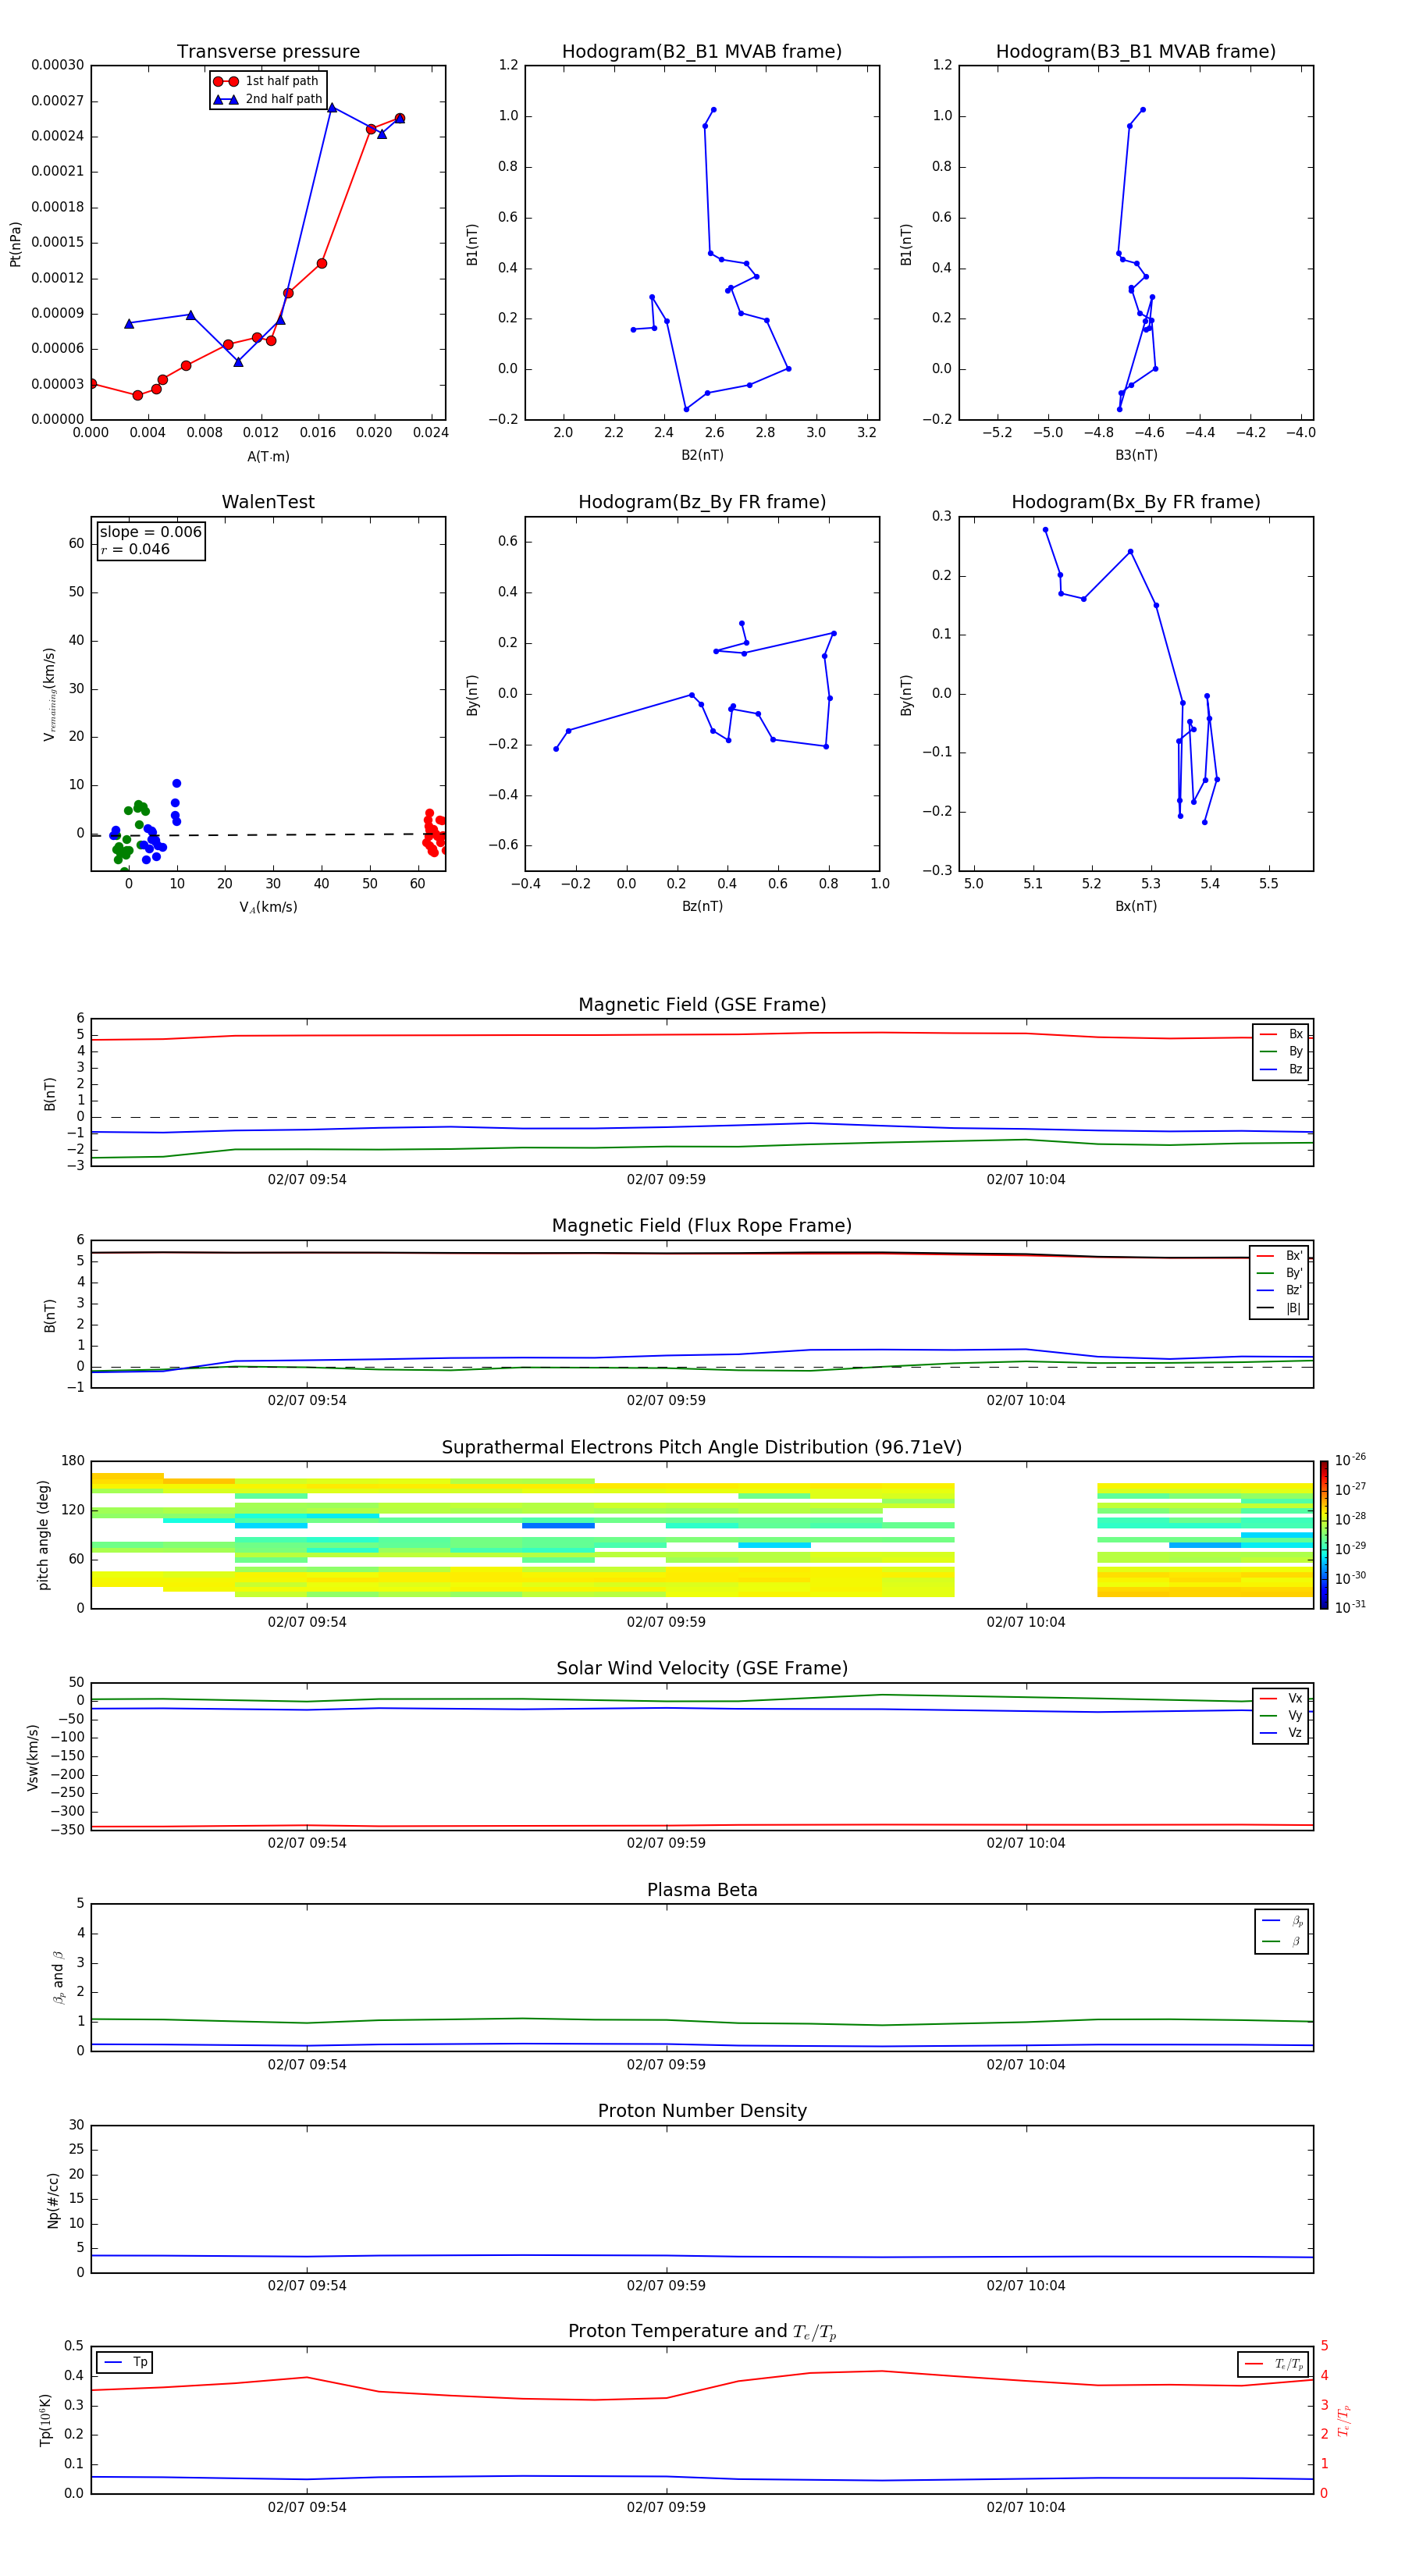Click the "Transverse pressure" plot title
The image size is (1405, 2576).
[x=268, y=52]
